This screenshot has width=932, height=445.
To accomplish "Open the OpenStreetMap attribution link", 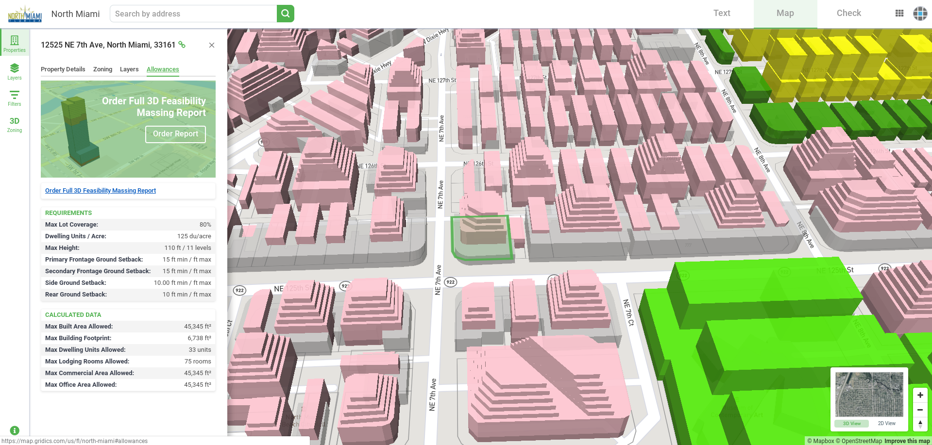I will (859, 441).
